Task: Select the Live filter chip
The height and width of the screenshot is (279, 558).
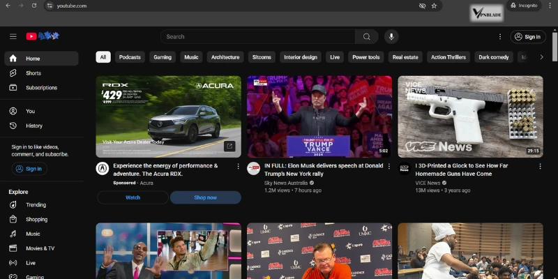Action: point(335,57)
